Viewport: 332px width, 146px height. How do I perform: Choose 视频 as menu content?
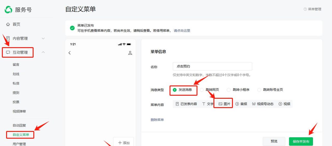pos(284,104)
